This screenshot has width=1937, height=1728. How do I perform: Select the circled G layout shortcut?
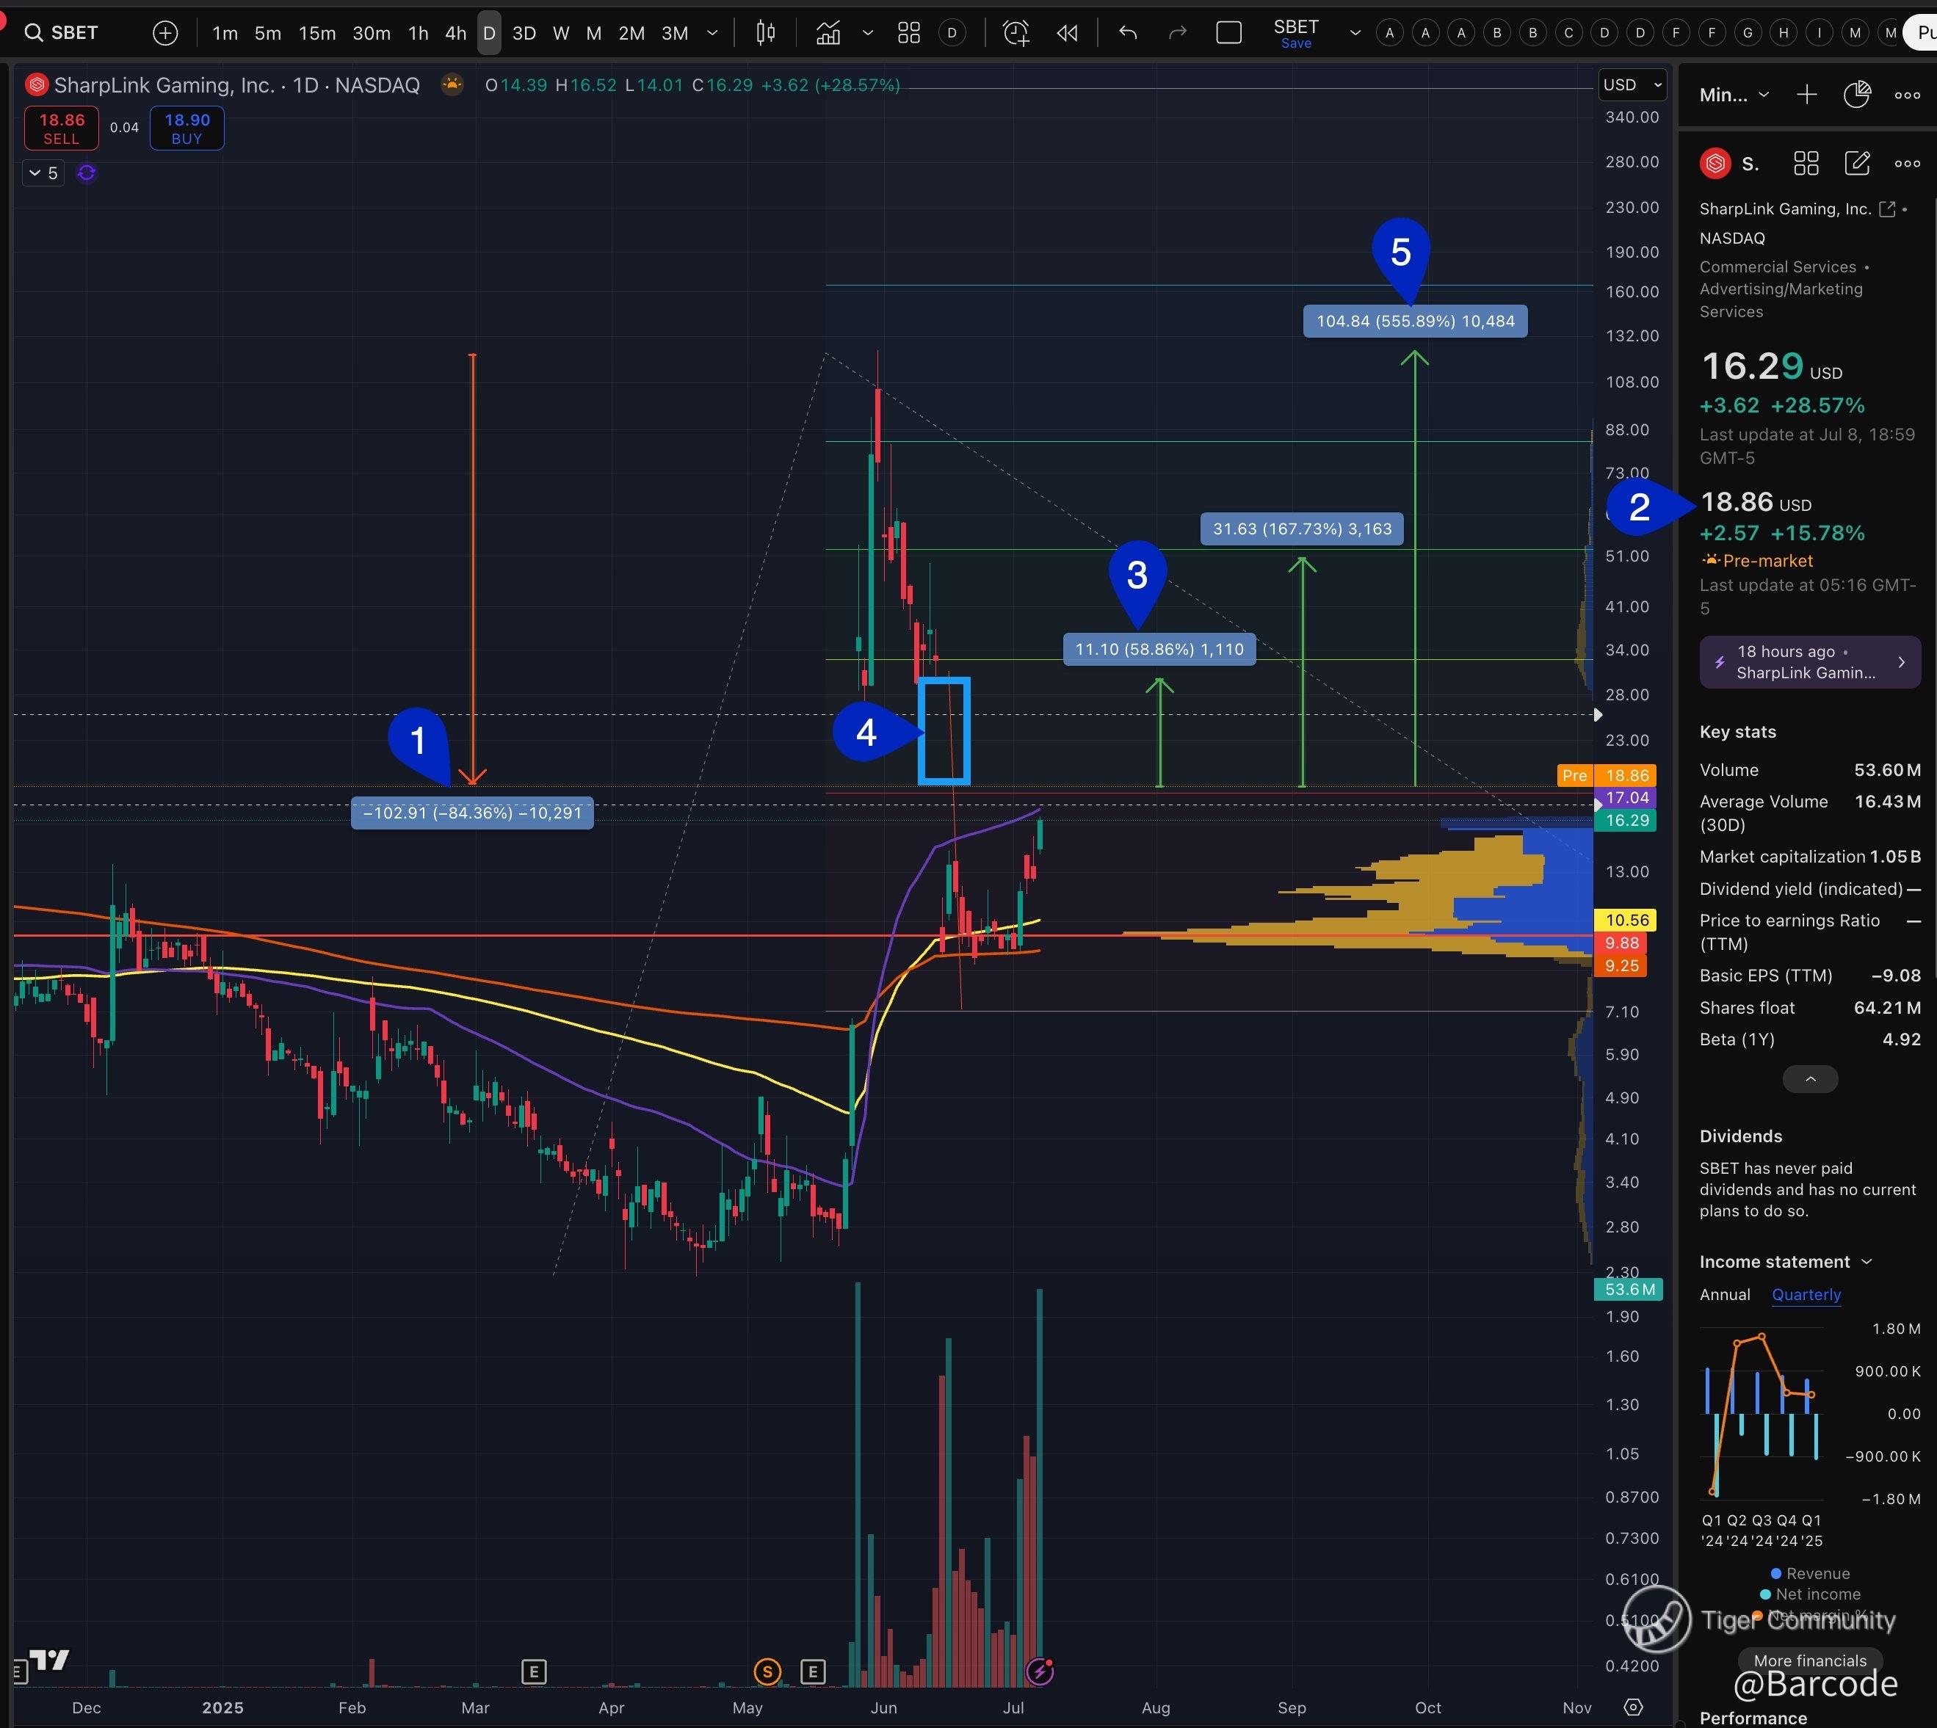[1748, 33]
